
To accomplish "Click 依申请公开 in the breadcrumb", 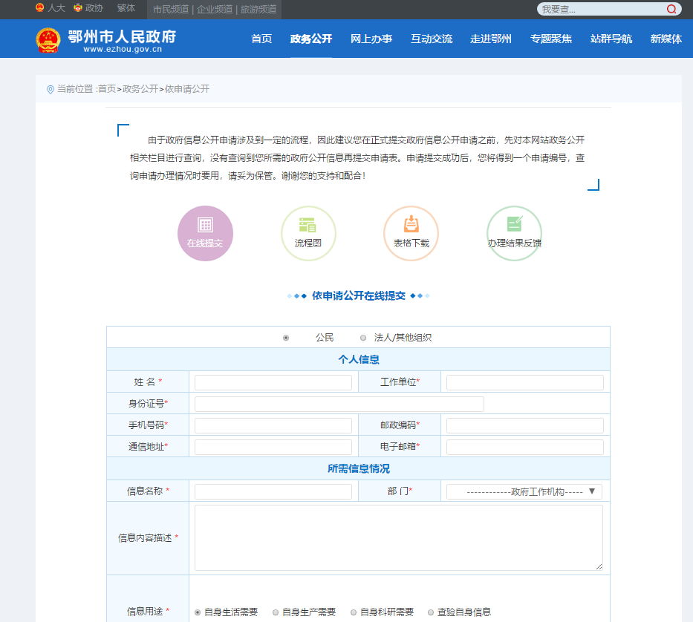I will tap(187, 89).
